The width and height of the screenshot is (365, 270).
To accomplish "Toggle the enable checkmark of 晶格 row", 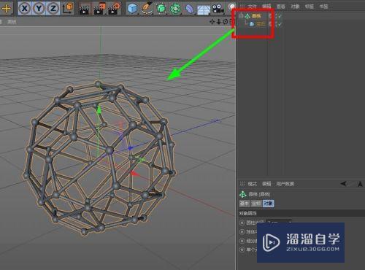I will (280, 16).
